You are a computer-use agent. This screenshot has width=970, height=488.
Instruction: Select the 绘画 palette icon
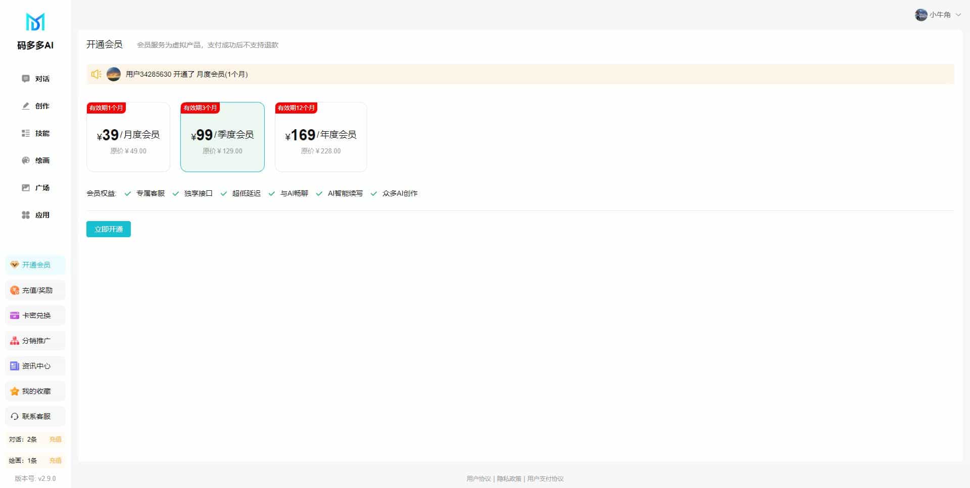[x=26, y=160]
